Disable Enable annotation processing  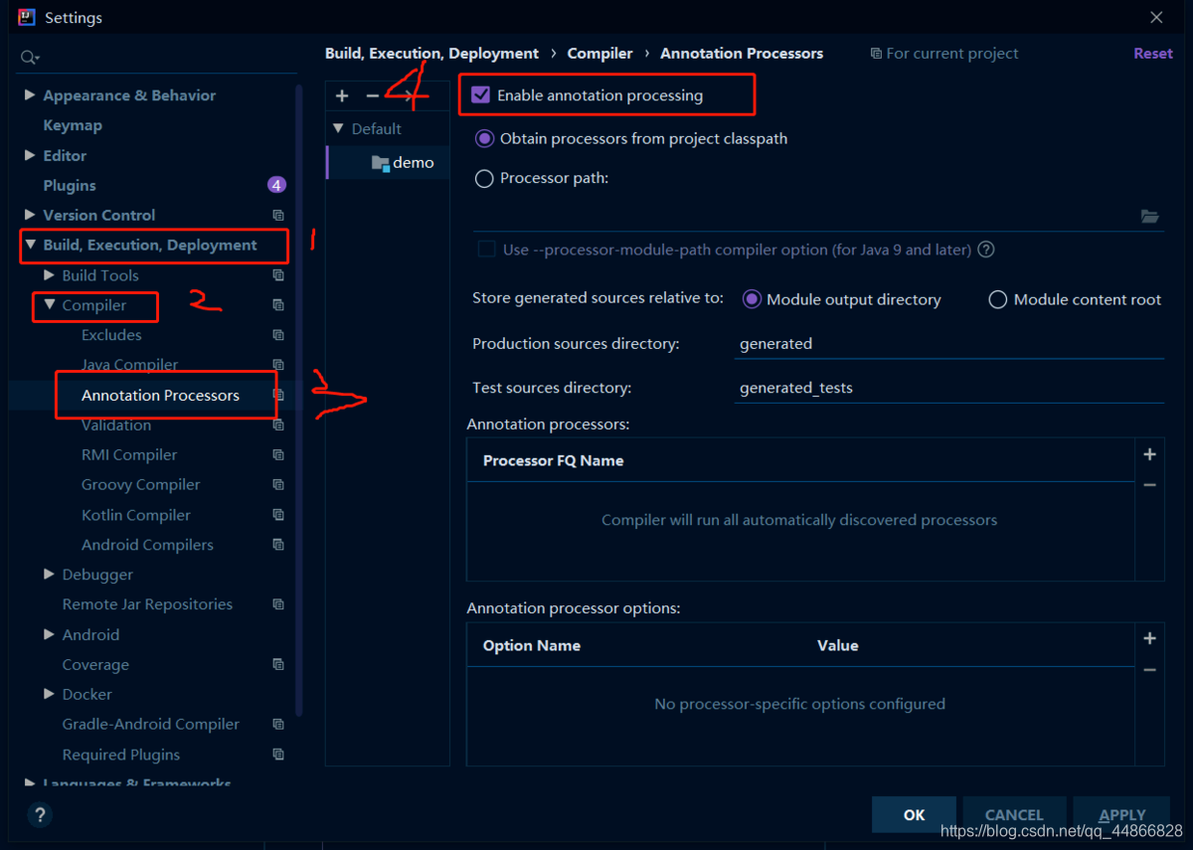(482, 93)
